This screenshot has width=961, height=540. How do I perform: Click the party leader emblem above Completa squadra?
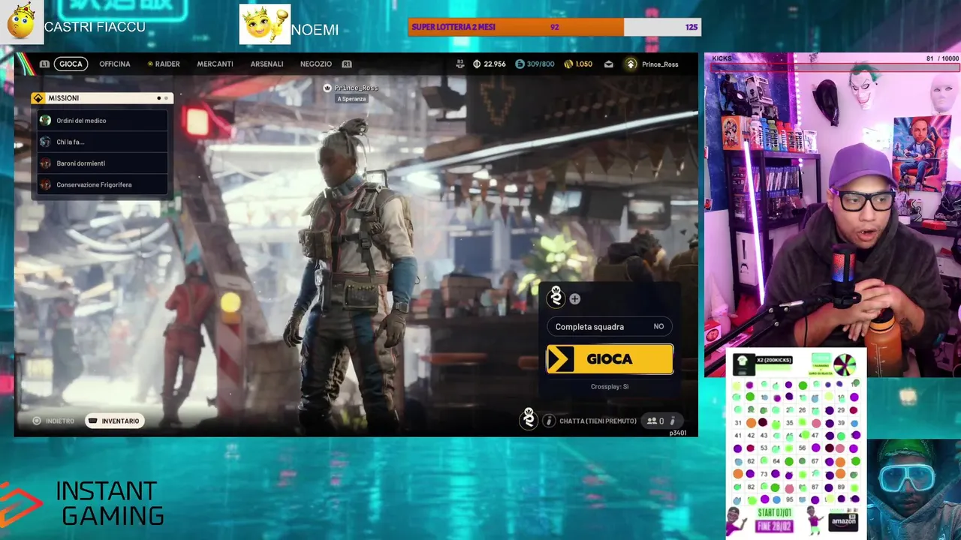point(556,298)
